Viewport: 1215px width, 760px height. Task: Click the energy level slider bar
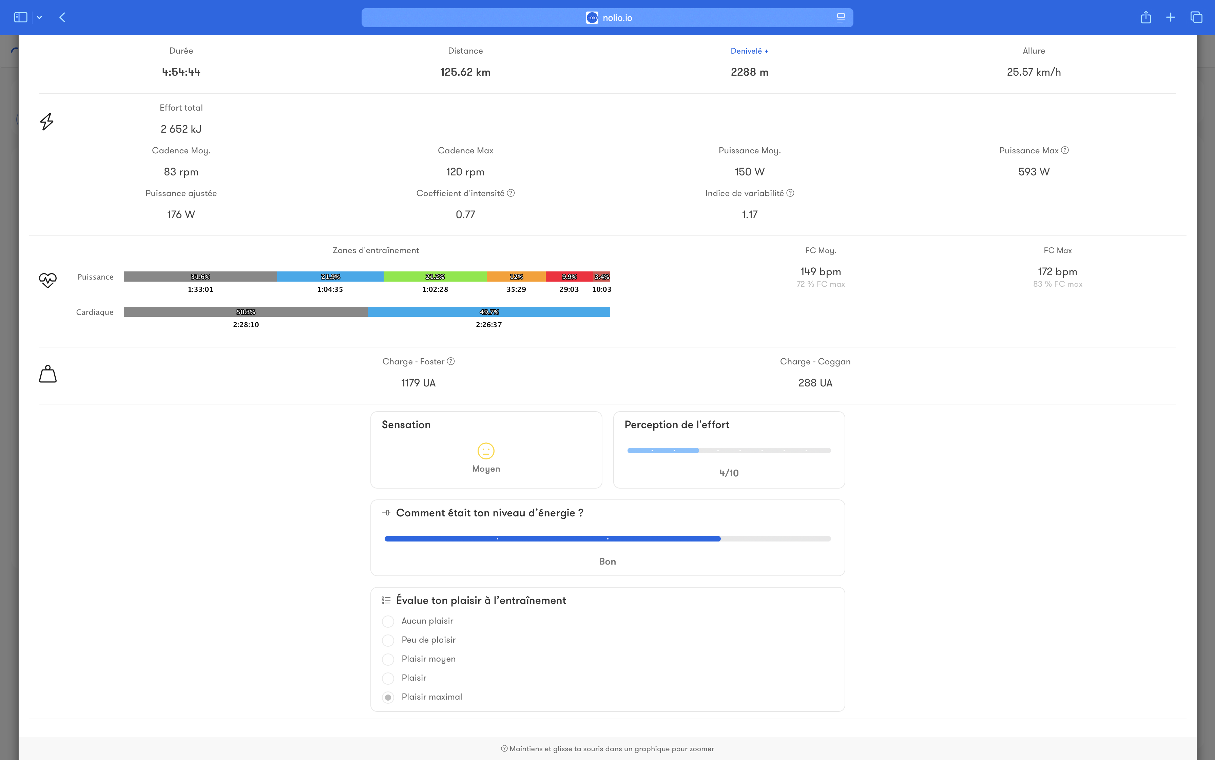[607, 539]
